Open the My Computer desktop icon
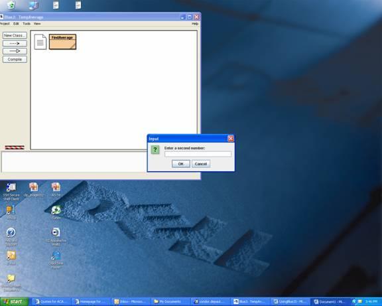This screenshot has width=382, height=306. tap(33, 5)
